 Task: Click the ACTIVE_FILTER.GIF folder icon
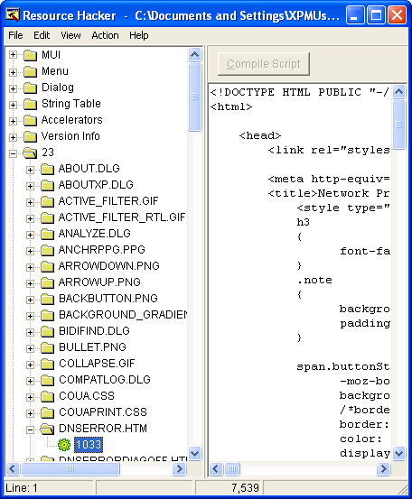(x=48, y=201)
